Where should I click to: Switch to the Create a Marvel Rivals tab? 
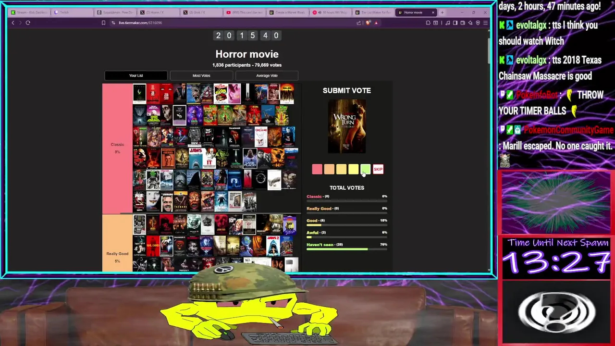click(x=287, y=12)
